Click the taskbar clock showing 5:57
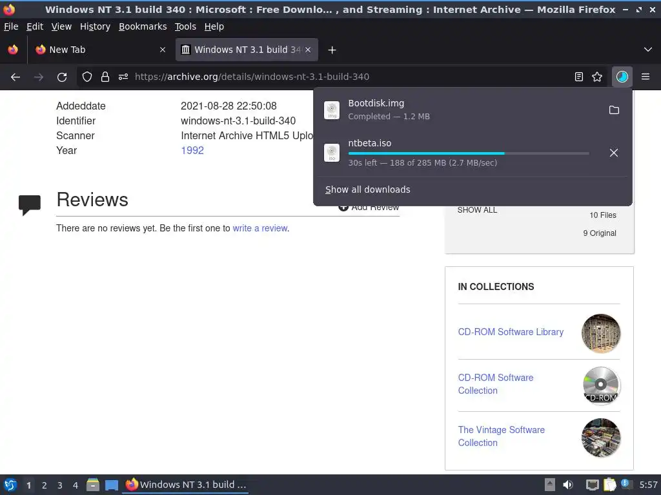Image resolution: width=661 pixels, height=495 pixels. click(648, 485)
